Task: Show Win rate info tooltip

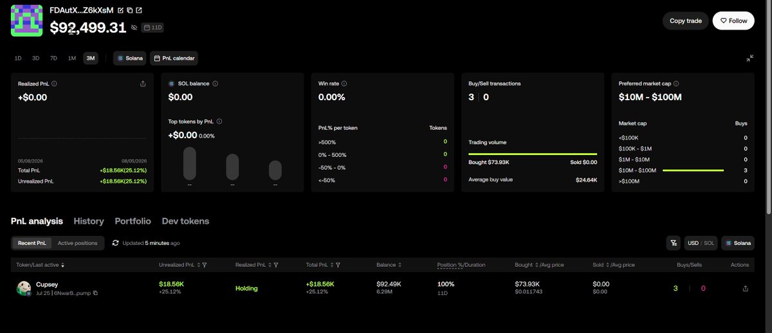Action: coord(345,84)
